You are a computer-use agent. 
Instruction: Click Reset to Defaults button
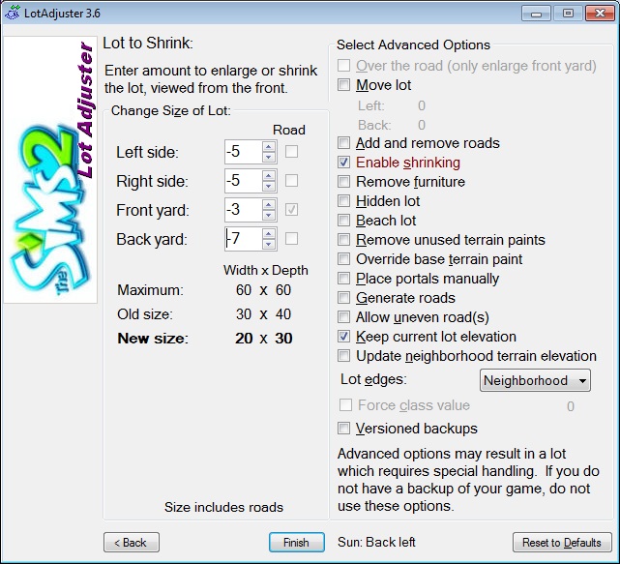tap(562, 543)
